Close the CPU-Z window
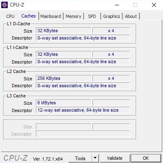The width and height of the screenshot is (163, 163). pos(154,5)
